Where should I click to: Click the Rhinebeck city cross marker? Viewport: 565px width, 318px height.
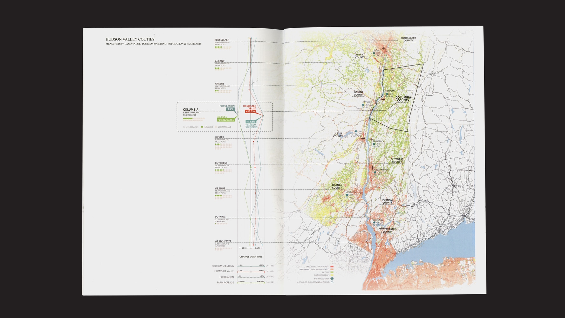coord(372,140)
